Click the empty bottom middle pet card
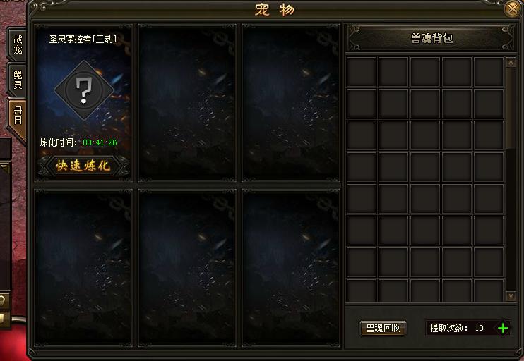This screenshot has width=524, height=361. [187, 268]
